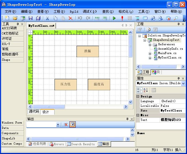Click the green Run play icon

point(114,18)
